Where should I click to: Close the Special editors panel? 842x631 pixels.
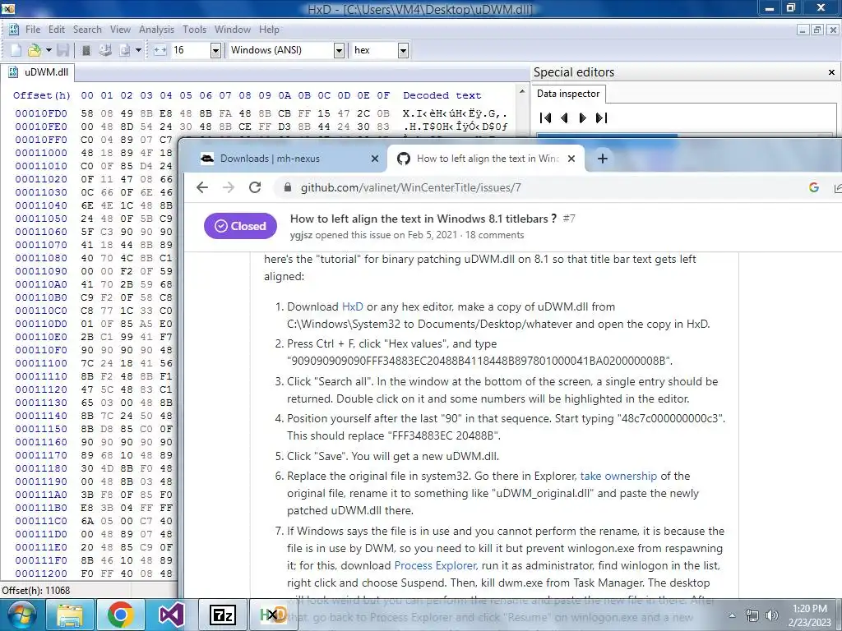[x=831, y=72]
